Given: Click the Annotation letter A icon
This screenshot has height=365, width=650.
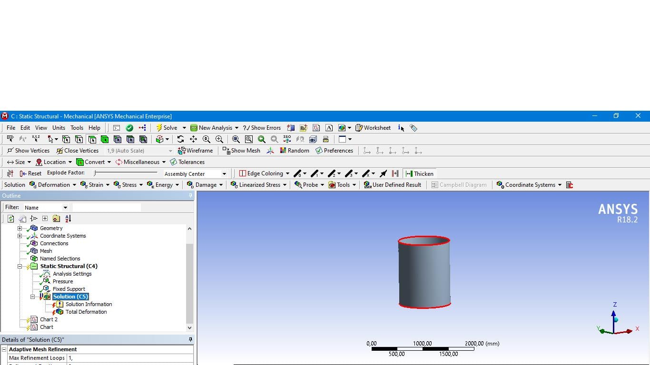Looking at the screenshot, I should [x=329, y=128].
